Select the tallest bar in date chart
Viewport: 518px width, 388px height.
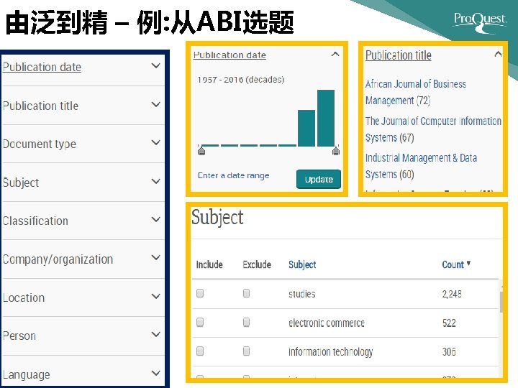tap(326, 118)
